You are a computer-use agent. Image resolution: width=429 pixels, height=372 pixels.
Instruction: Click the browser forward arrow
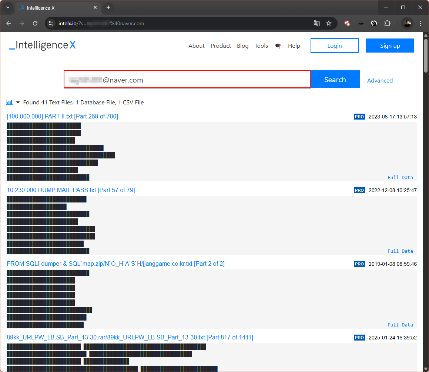coord(21,24)
